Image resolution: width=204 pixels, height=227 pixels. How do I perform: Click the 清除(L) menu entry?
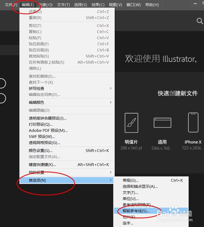[x=67, y=68]
